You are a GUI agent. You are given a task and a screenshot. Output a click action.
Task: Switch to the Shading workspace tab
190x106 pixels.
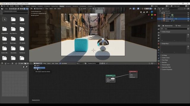pos(62,6)
